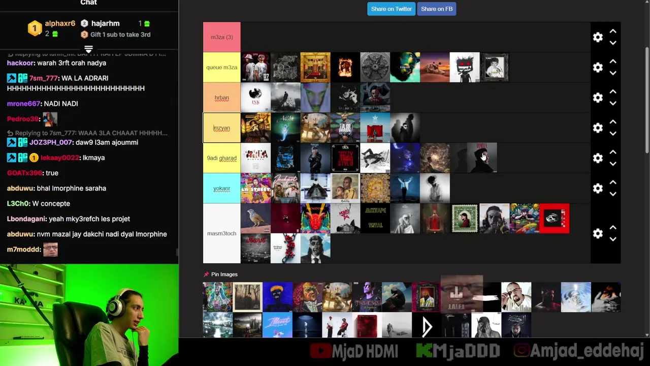
Task: Open JOZ3PH_007 username in chat
Action: [x=51, y=142]
